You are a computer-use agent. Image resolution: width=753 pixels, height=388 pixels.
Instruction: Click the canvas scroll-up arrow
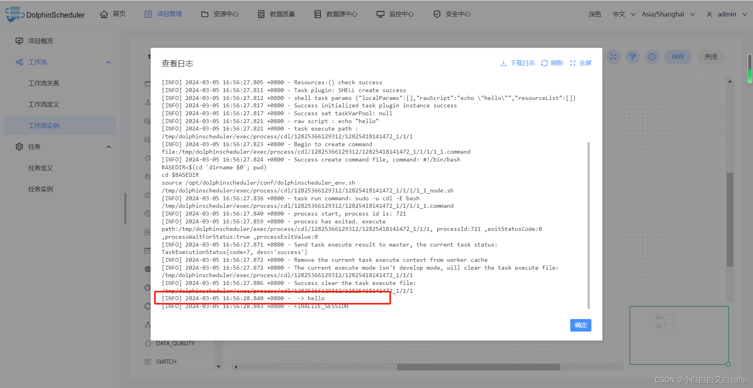730,82
